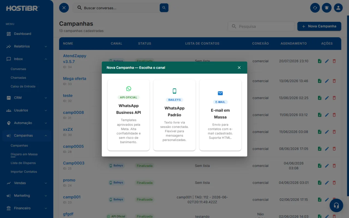This screenshot has height=218, width=349.
Task: Click the pencil icon in the teste row
Action: pos(327,98)
